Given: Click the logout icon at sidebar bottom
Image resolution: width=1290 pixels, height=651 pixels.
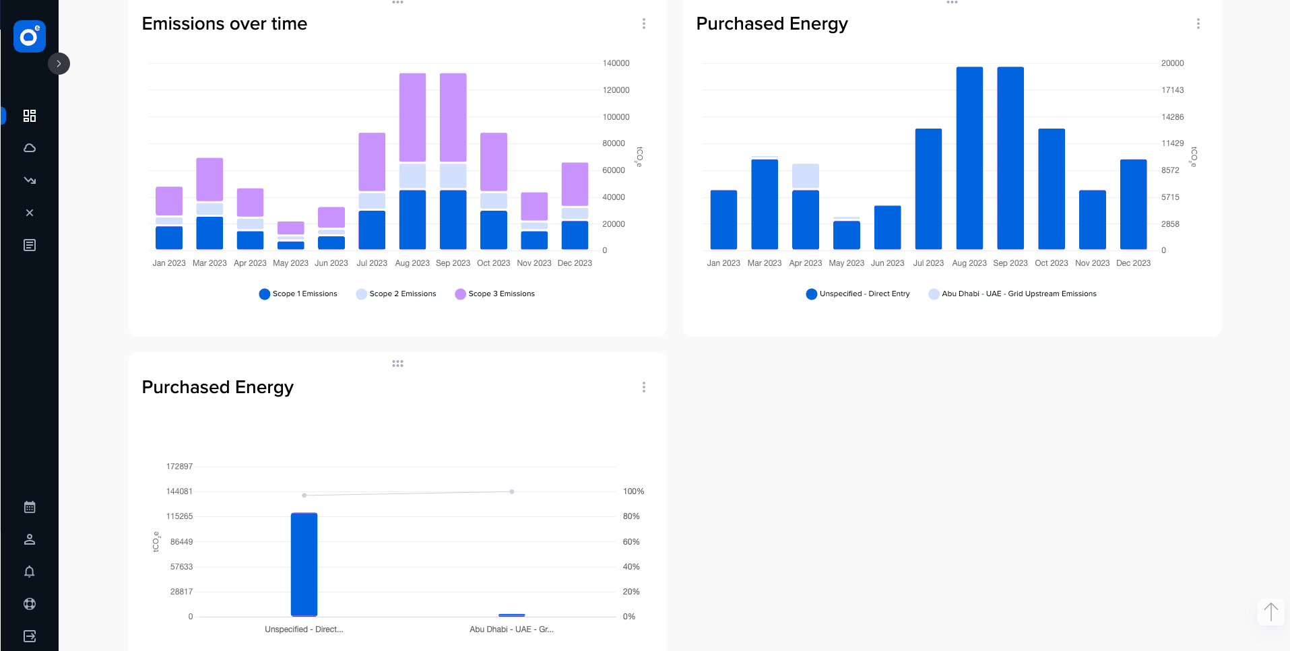Looking at the screenshot, I should pyautogui.click(x=29, y=636).
